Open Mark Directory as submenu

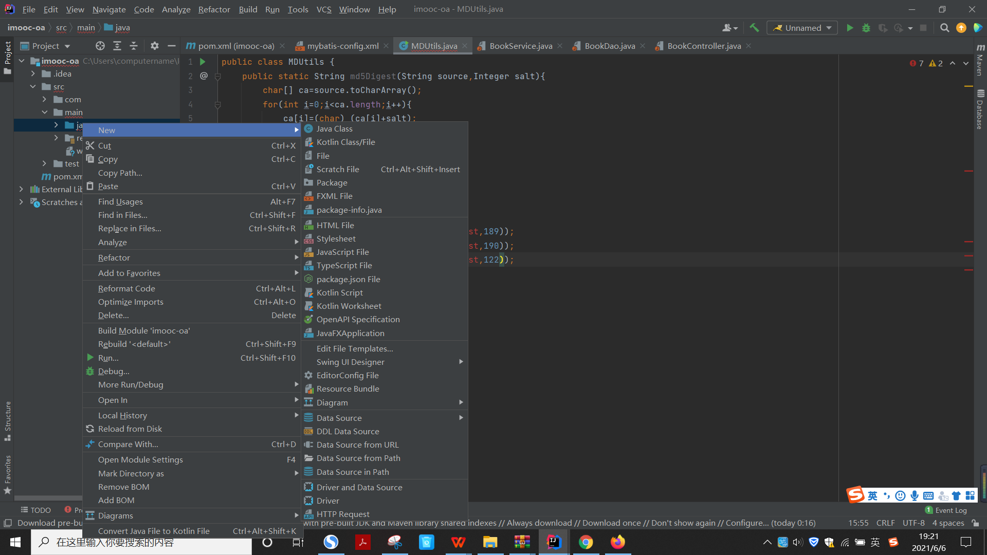(191, 473)
